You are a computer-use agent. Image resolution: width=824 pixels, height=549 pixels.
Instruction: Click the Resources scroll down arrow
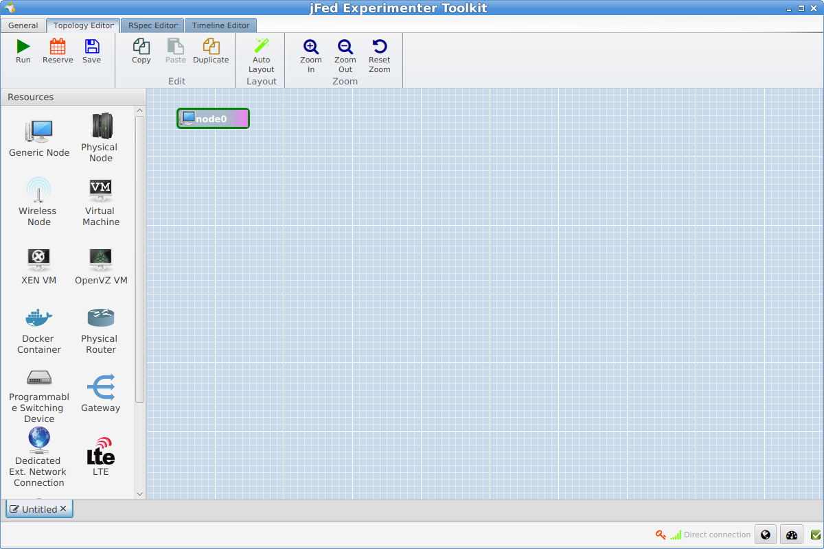click(x=140, y=494)
